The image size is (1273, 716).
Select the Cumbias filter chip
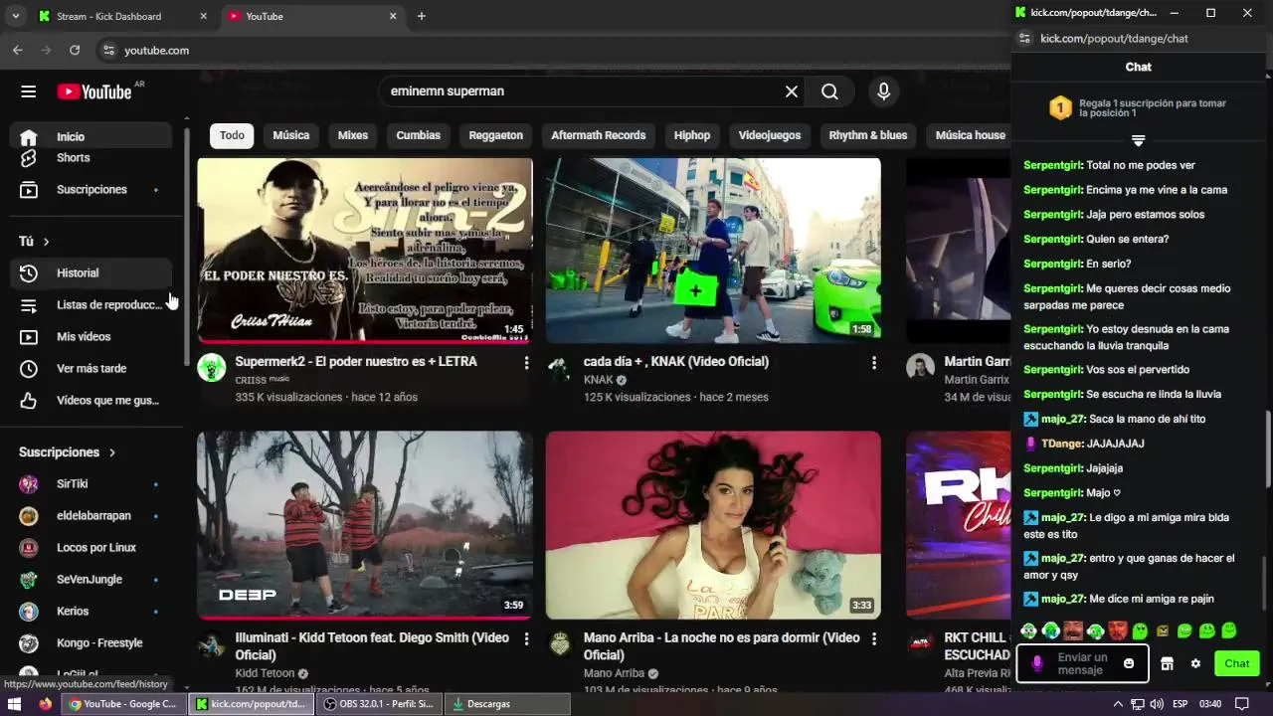click(419, 135)
